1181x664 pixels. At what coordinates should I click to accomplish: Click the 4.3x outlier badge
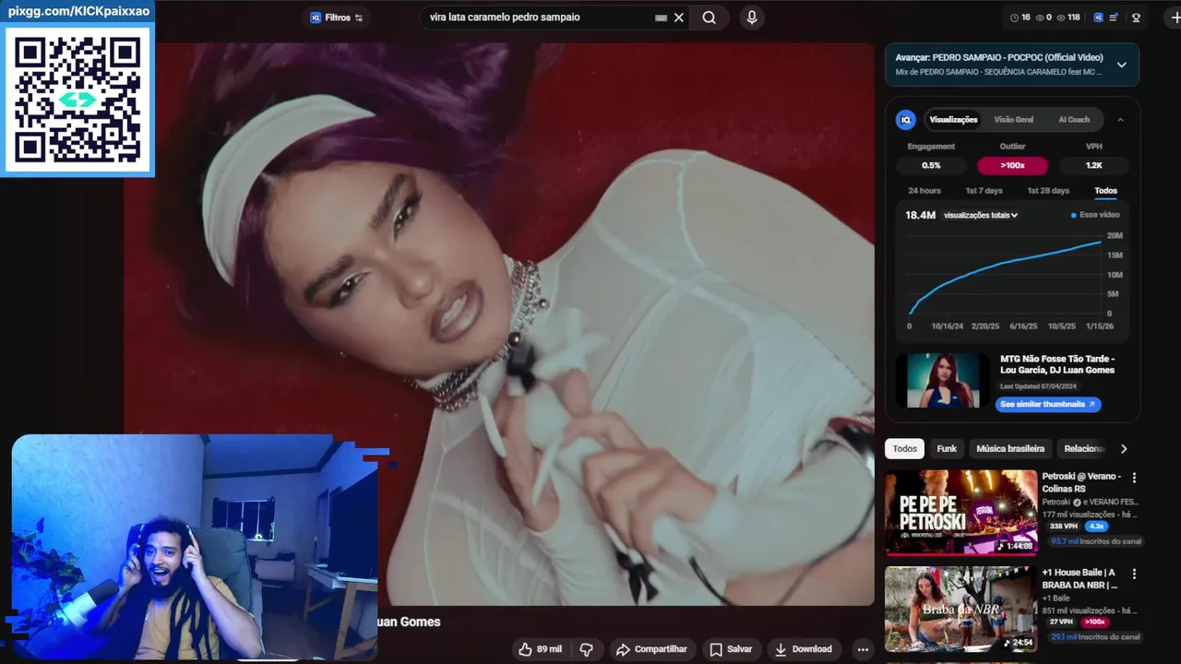(x=1096, y=527)
